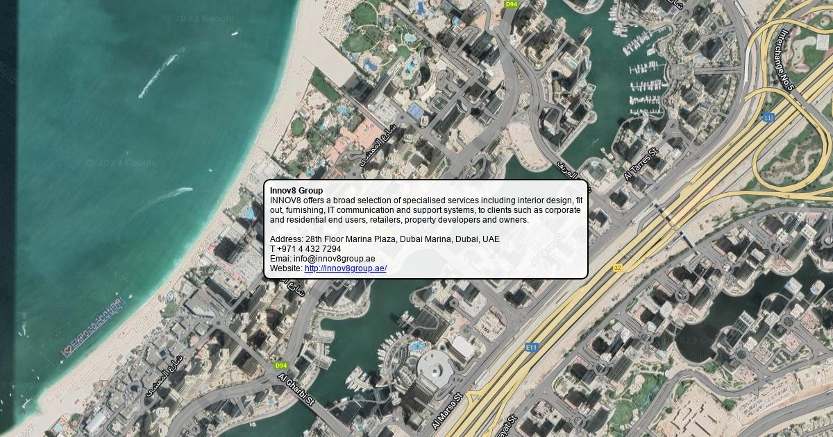This screenshot has height=437, width=833.
Task: Click the yellow exit 32 badge on the highway
Action: coord(618,268)
